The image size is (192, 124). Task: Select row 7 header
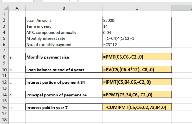coord(4,50)
